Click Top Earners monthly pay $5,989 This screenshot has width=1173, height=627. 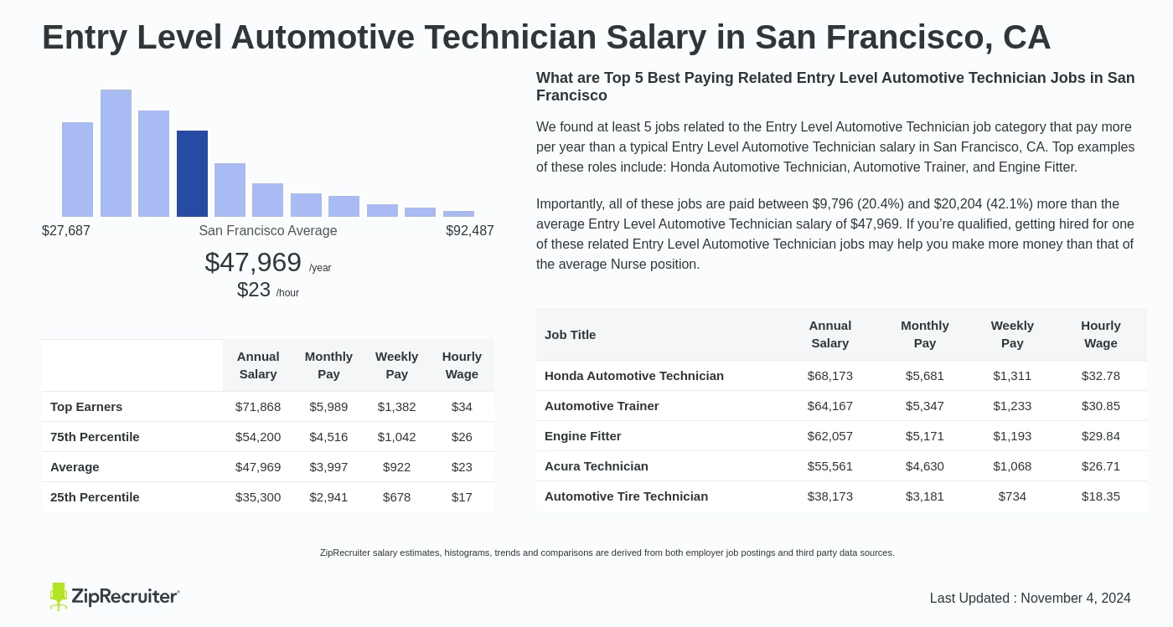(x=328, y=407)
